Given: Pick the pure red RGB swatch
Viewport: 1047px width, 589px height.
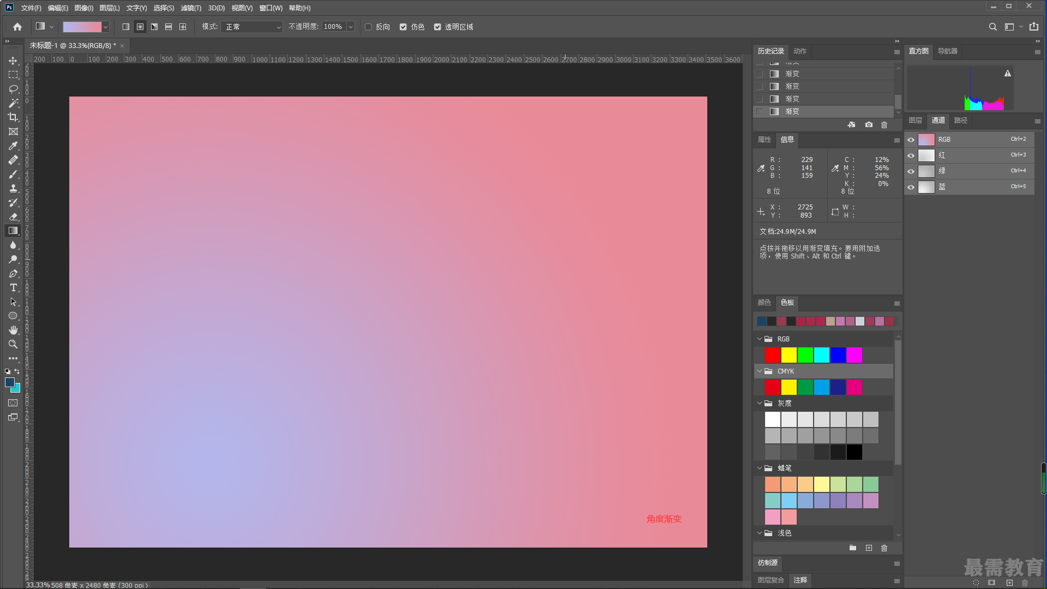Looking at the screenshot, I should coord(773,355).
